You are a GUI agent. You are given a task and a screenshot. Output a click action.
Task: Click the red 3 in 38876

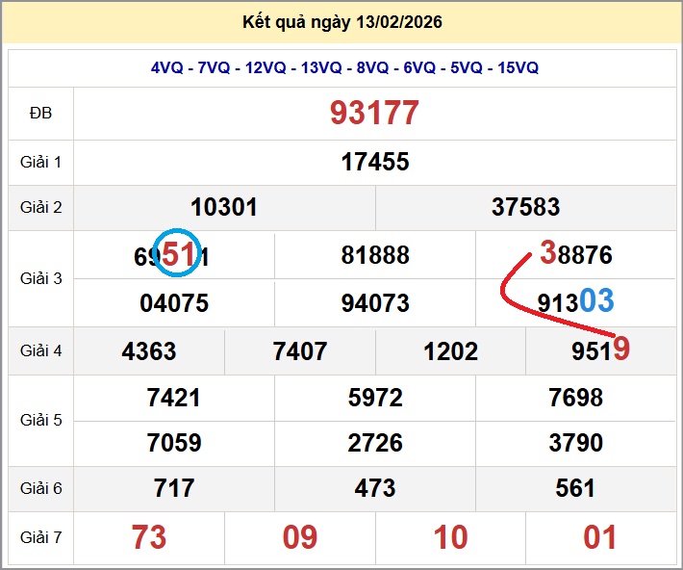pos(548,253)
